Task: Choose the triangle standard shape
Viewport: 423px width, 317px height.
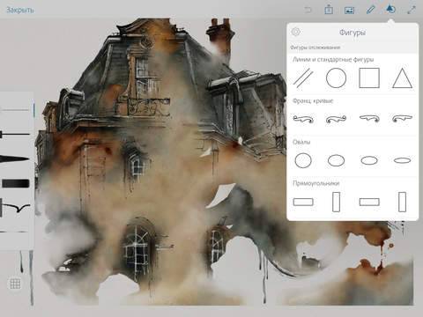Action: (402, 78)
